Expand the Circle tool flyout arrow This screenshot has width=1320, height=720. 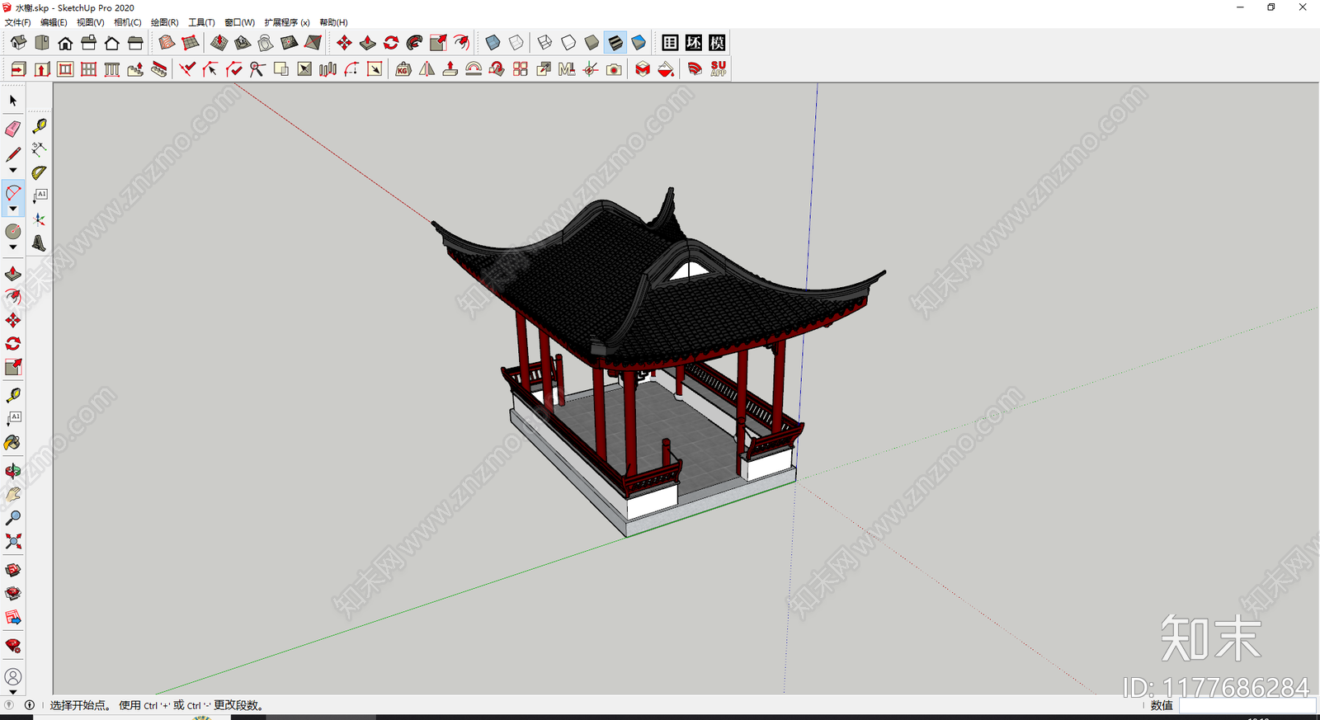[x=13, y=247]
